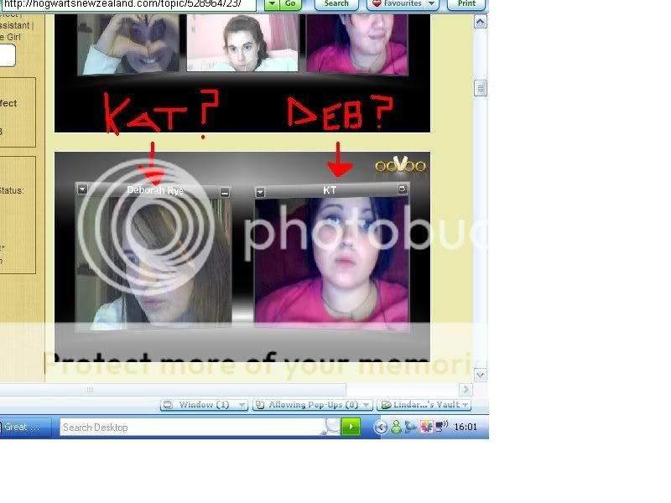Switch to the Great ... taskbar window
Screen dimensions: 671x503
pyautogui.click(x=24, y=427)
